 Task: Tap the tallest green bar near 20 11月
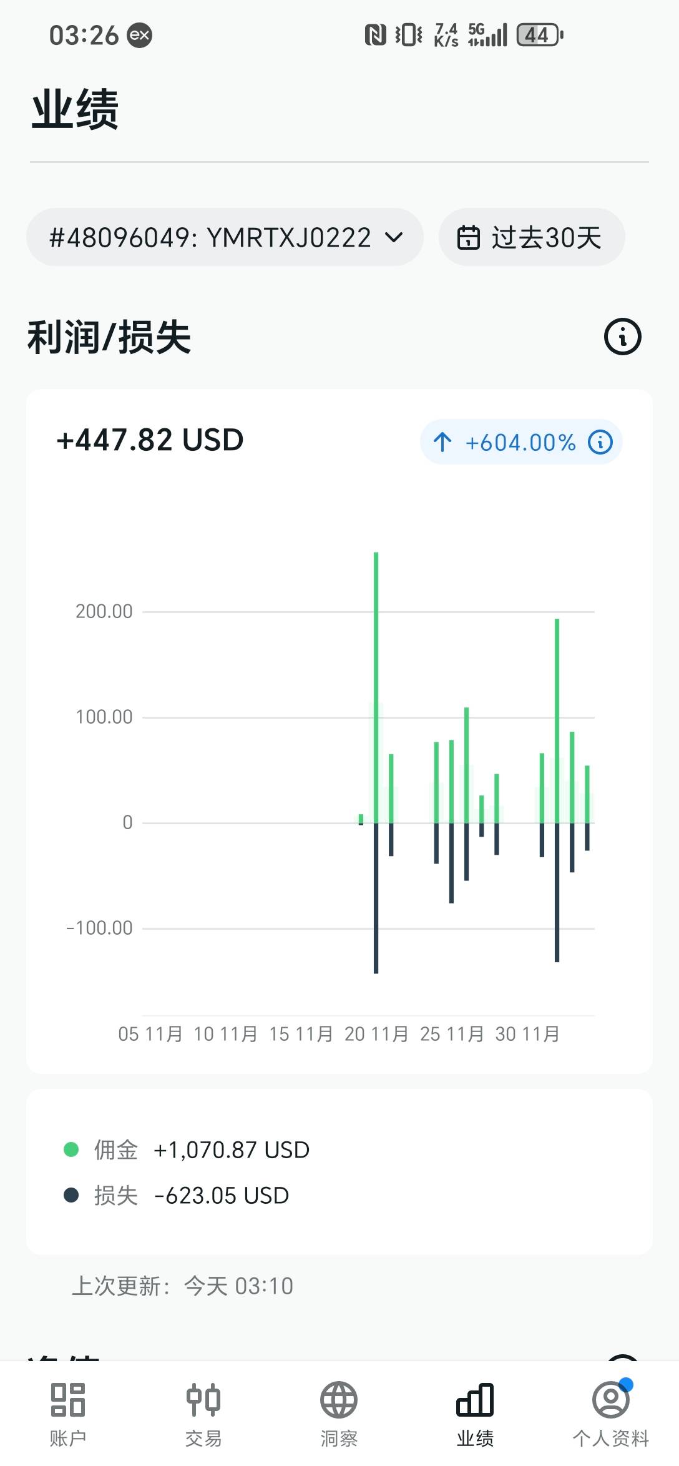[376, 687]
